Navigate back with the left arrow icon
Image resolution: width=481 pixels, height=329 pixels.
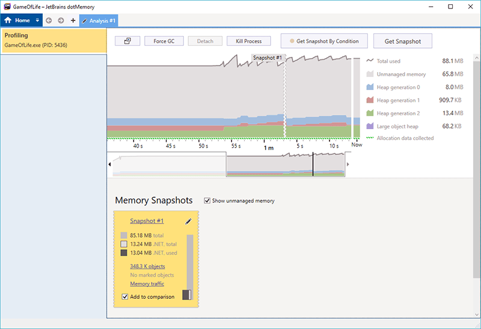(x=49, y=20)
